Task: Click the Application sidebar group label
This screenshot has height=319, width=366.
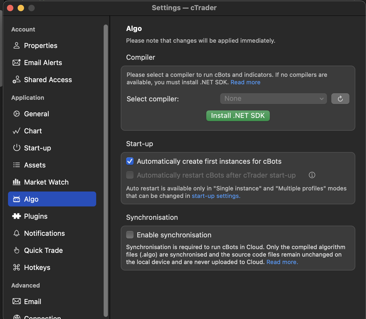Action: [28, 98]
